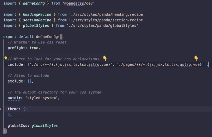Click the globalStyles name in the import line
Image resolution: width=212 pixels, height=137 pixels.
(x=36, y=25)
